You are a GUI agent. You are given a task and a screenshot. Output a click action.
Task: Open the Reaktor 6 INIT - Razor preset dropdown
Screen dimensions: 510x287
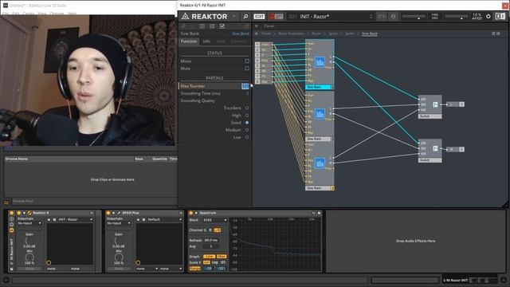coord(75,220)
